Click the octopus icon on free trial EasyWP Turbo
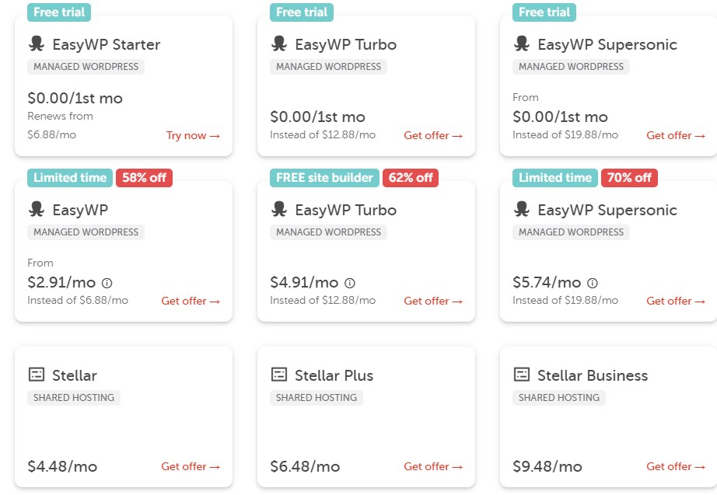 (x=279, y=44)
